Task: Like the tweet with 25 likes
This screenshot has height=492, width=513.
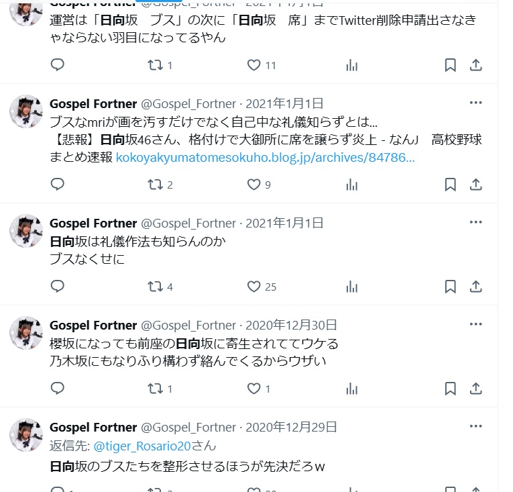Action: 253,287
